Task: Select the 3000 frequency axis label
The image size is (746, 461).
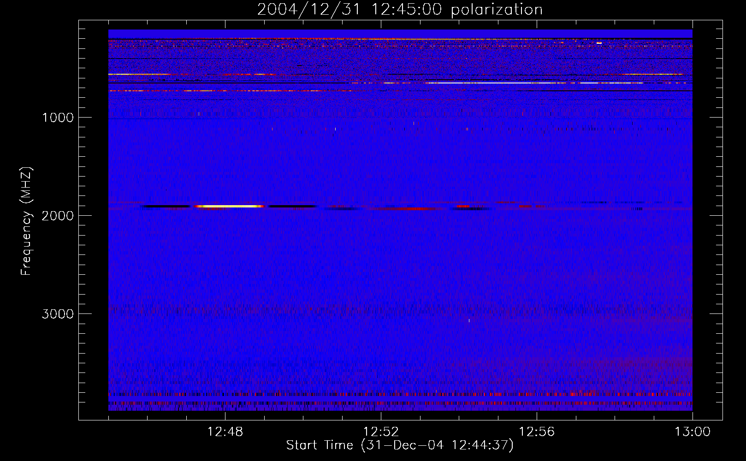Action: (58, 314)
